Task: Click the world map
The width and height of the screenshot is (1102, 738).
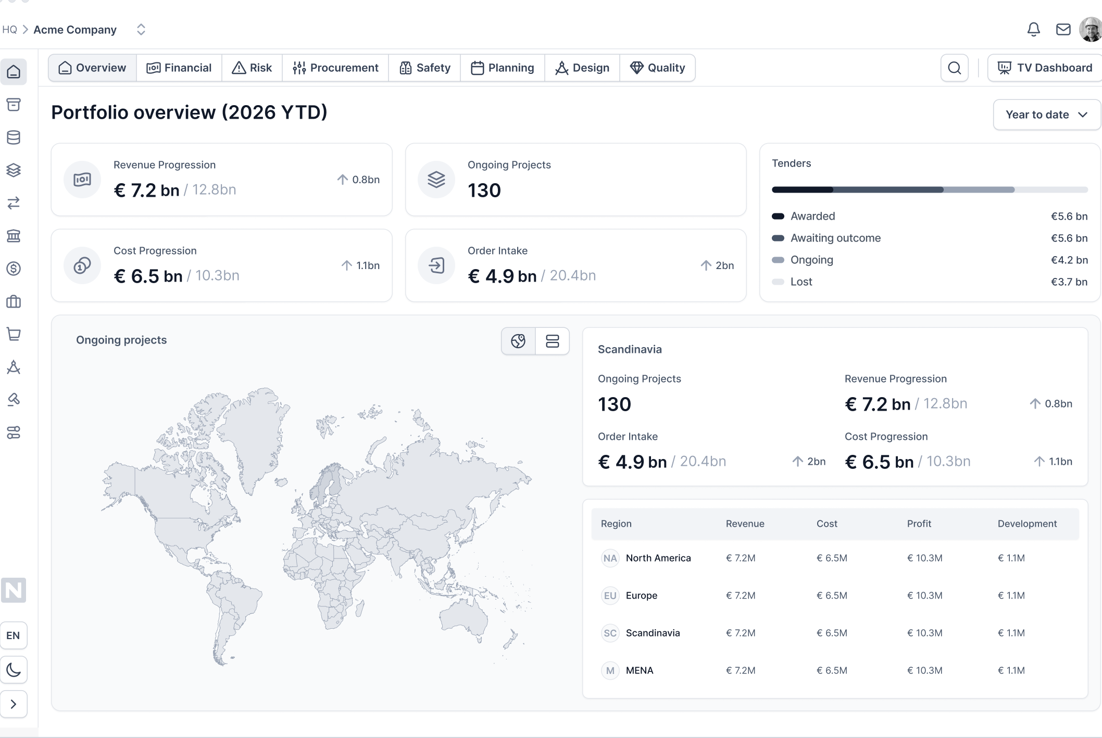Action: (317, 526)
